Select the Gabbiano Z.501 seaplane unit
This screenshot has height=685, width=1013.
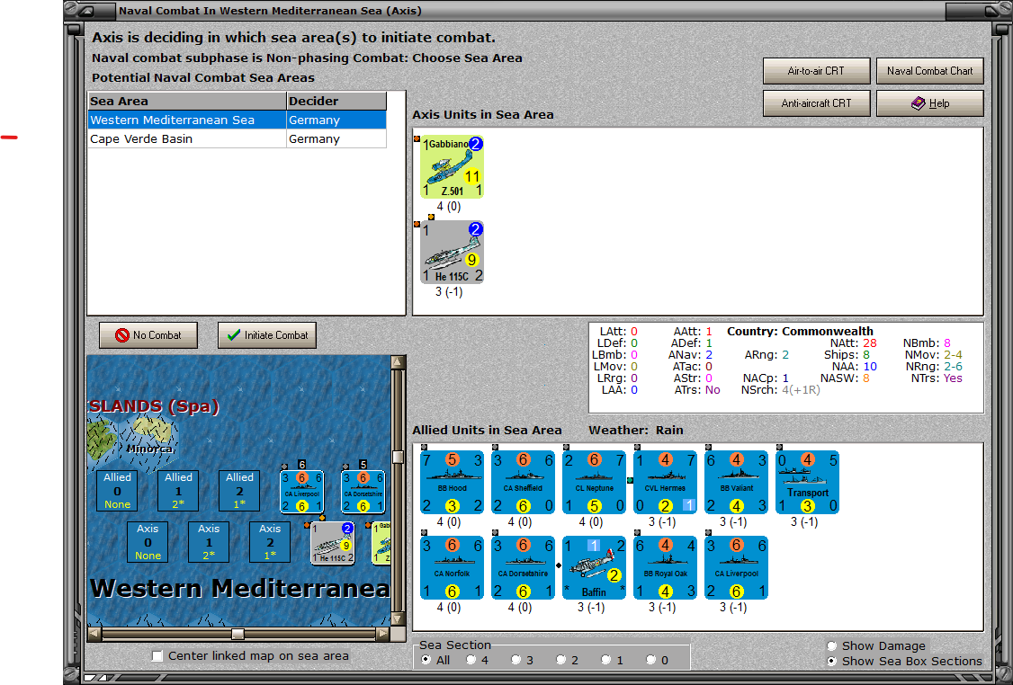tap(453, 166)
